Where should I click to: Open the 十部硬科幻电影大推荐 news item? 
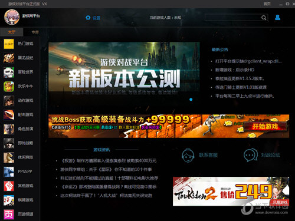(109, 178)
